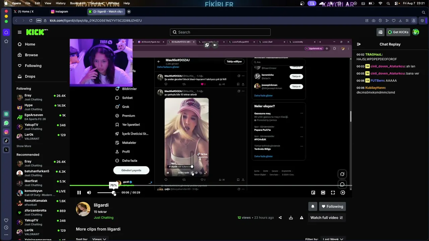The width and height of the screenshot is (429, 241).
Task: Toggle the chat bubble overlay on video
Action: pos(342,184)
